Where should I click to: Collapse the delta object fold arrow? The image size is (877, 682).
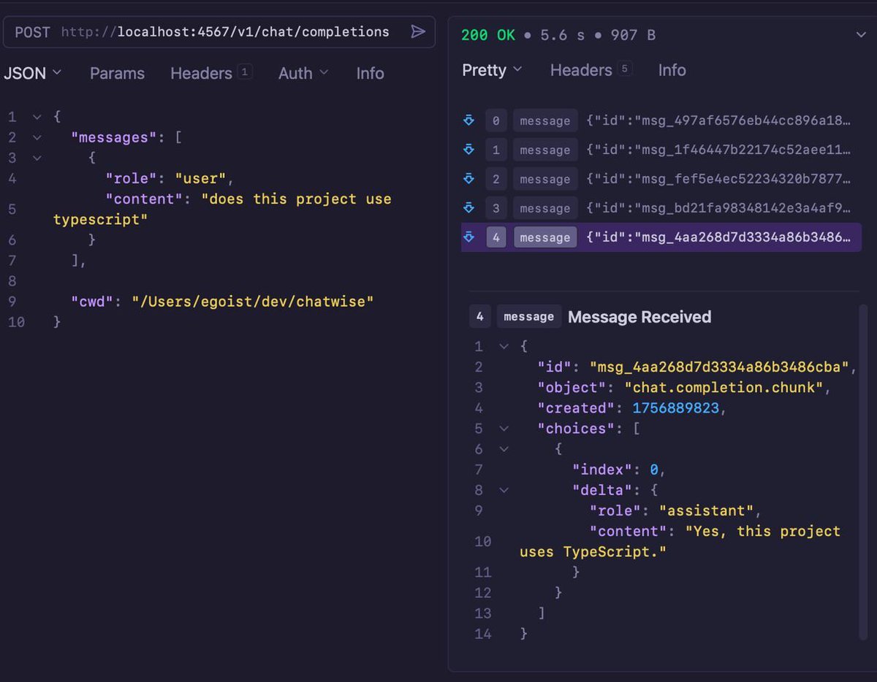(x=504, y=490)
